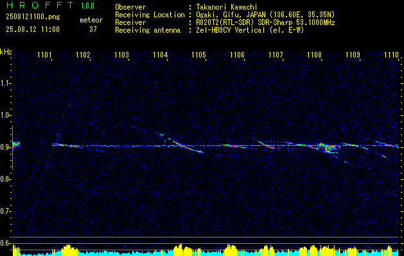
Task: Click the date 25.08.12 11:00
Action: [33, 29]
